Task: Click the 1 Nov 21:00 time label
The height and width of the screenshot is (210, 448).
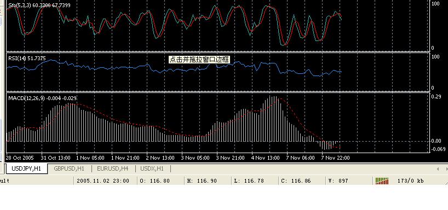Action: click(x=125, y=158)
